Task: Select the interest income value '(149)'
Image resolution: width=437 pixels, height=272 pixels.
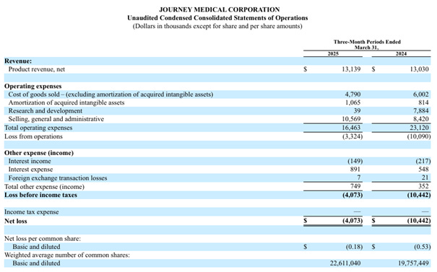Action: 355,161
